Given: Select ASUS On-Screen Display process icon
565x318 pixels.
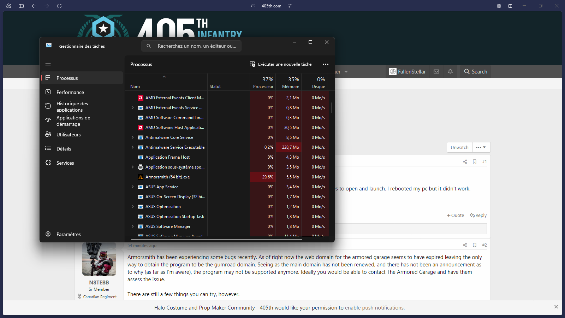Looking at the screenshot, I should click(x=141, y=197).
